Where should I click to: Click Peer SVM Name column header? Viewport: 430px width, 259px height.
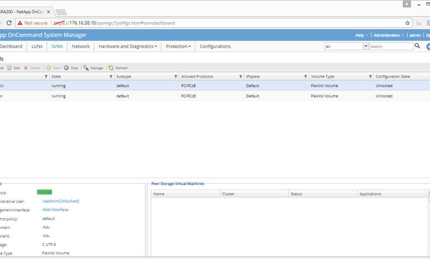(x=159, y=194)
